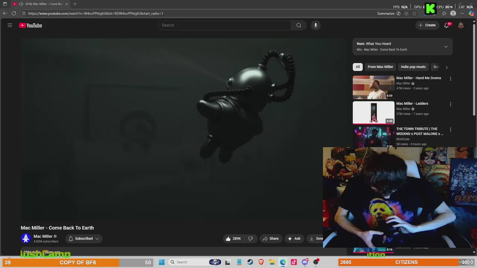This screenshot has width=477, height=268.
Task: Click the Create button
Action: pyautogui.click(x=427, y=25)
